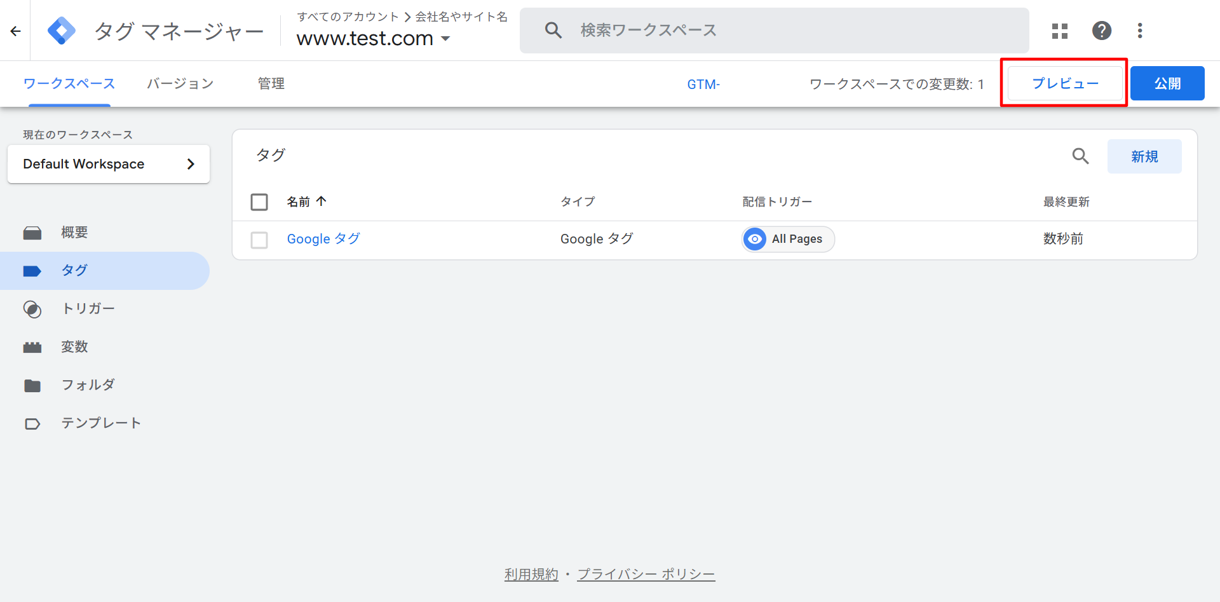1220x602 pixels.
Task: Open テンプレート in the sidebar
Action: [100, 423]
